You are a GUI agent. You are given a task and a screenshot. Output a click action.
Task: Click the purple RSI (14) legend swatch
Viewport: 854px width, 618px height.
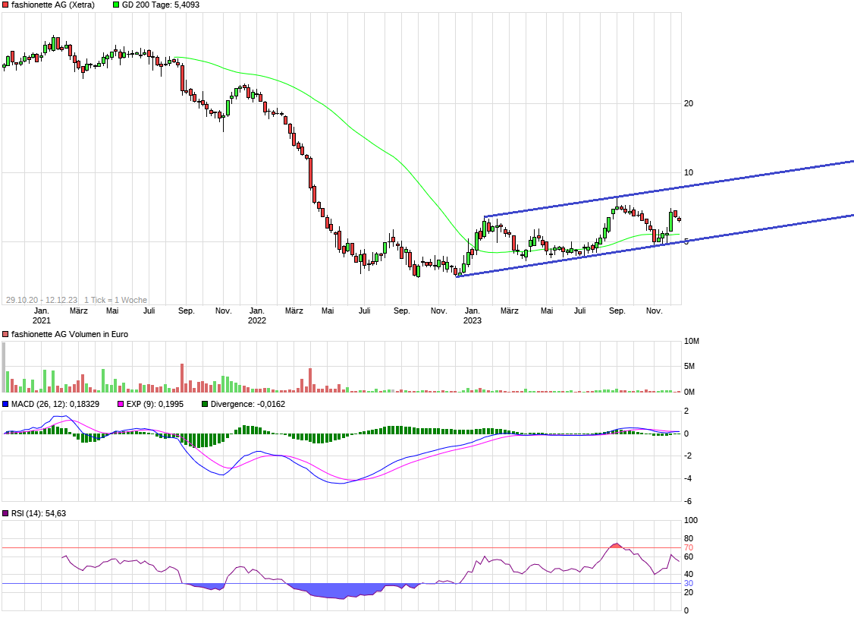[6, 513]
